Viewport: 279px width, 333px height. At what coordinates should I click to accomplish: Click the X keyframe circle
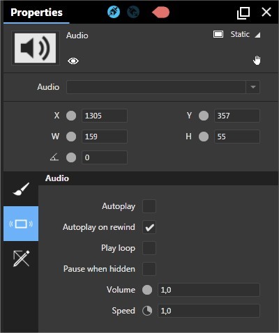click(x=71, y=116)
